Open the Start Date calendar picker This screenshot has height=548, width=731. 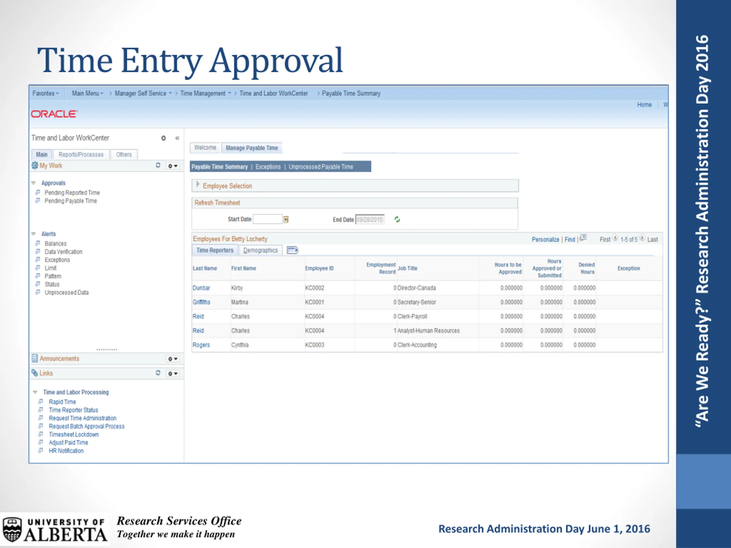pos(286,219)
